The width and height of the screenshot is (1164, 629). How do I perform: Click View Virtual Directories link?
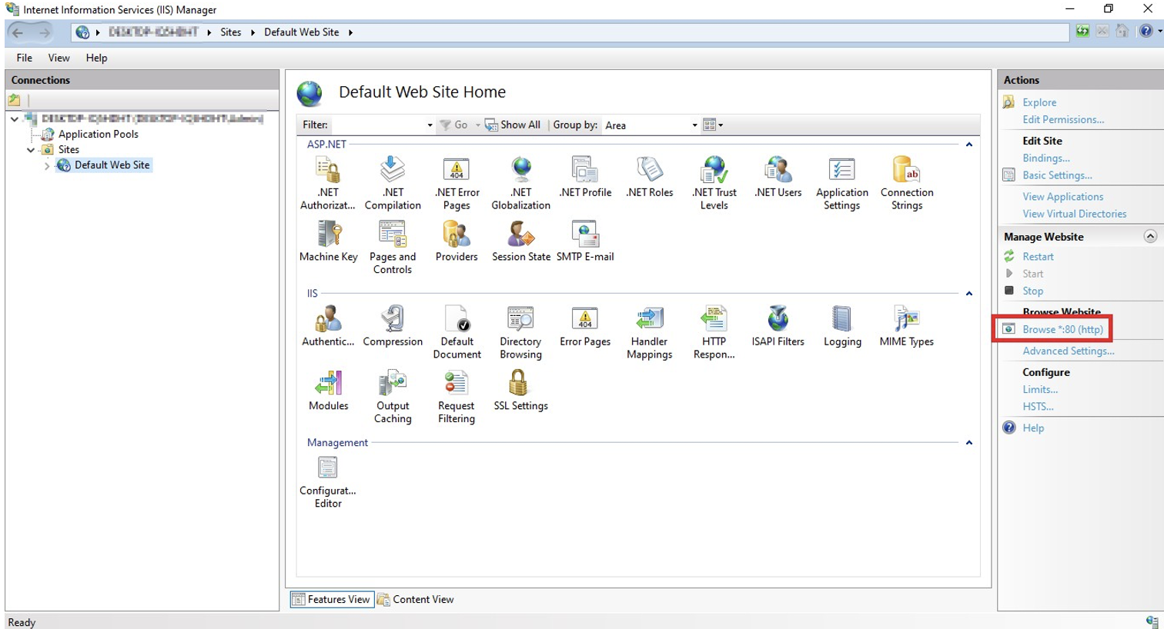tap(1075, 214)
